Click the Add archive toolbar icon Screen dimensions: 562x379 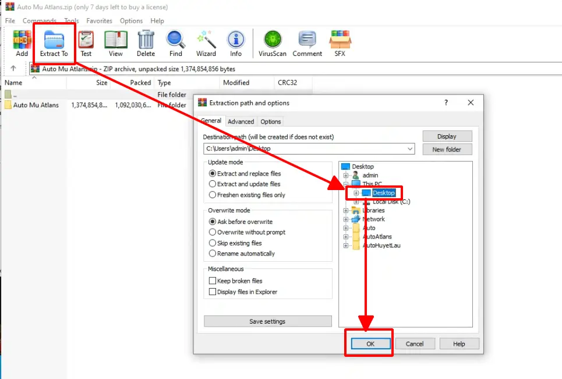[22, 40]
